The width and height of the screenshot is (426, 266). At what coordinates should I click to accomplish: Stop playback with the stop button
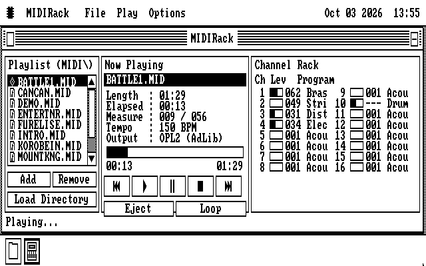pos(200,186)
